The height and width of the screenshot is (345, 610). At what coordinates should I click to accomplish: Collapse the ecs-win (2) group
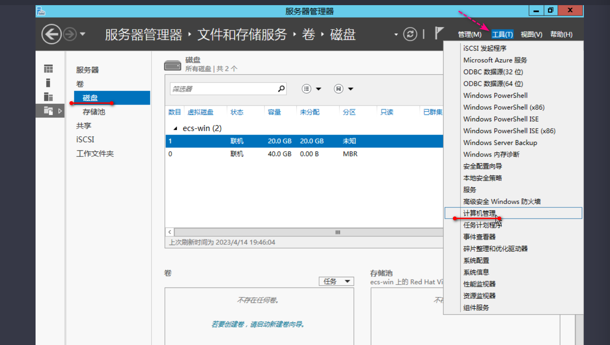(175, 128)
